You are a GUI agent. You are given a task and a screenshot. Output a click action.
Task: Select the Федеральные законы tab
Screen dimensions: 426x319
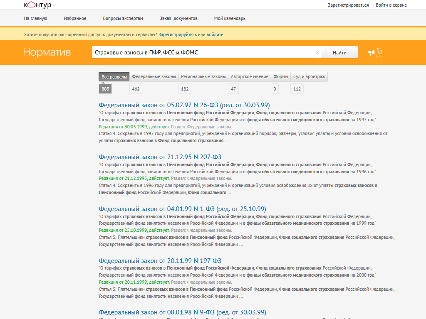coord(154,76)
